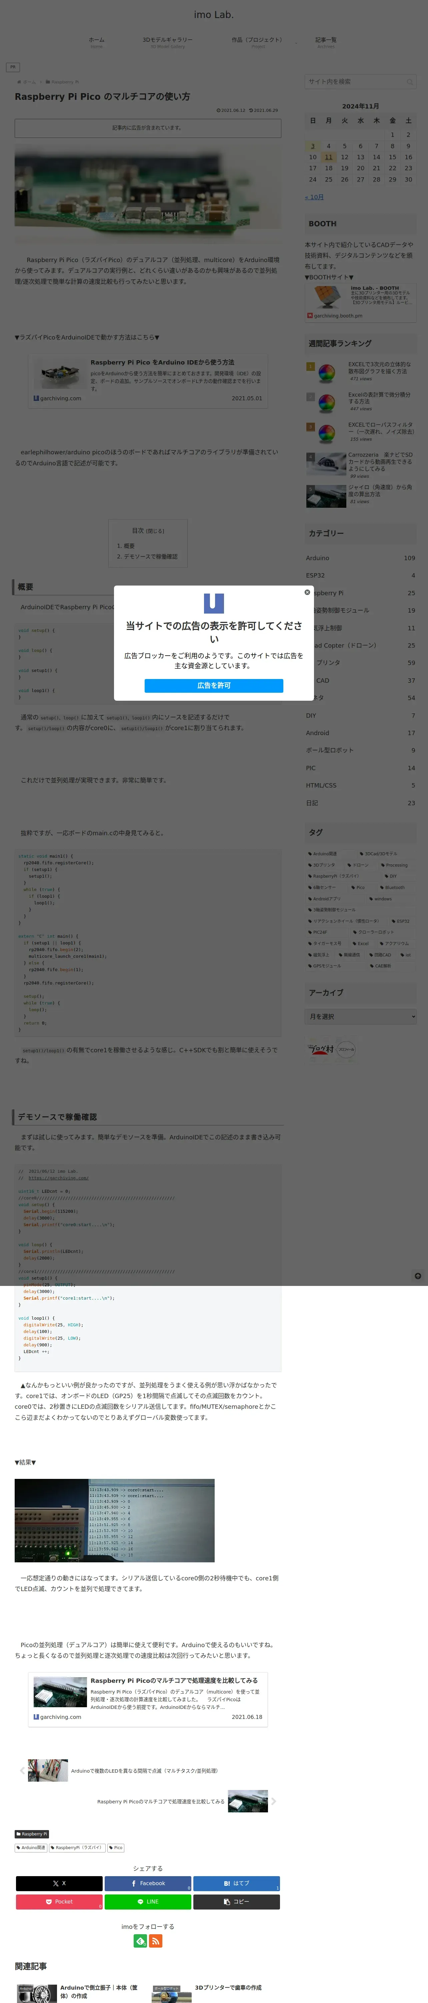Open the PIC category
Image resolution: width=428 pixels, height=2003 pixels.
coord(360,768)
